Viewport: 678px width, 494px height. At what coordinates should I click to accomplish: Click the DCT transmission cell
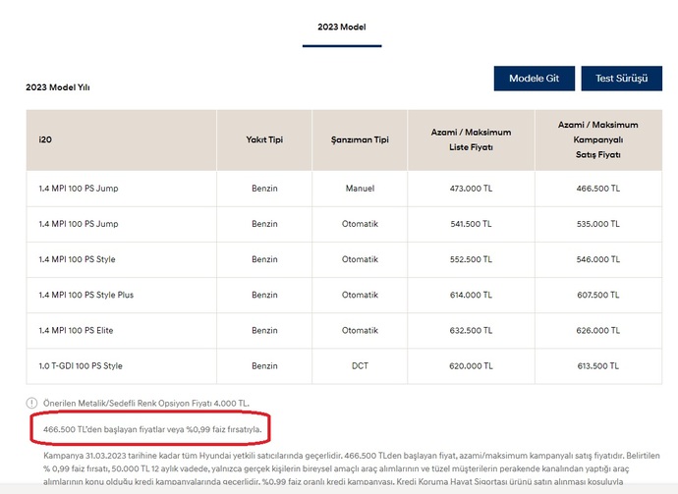point(360,365)
